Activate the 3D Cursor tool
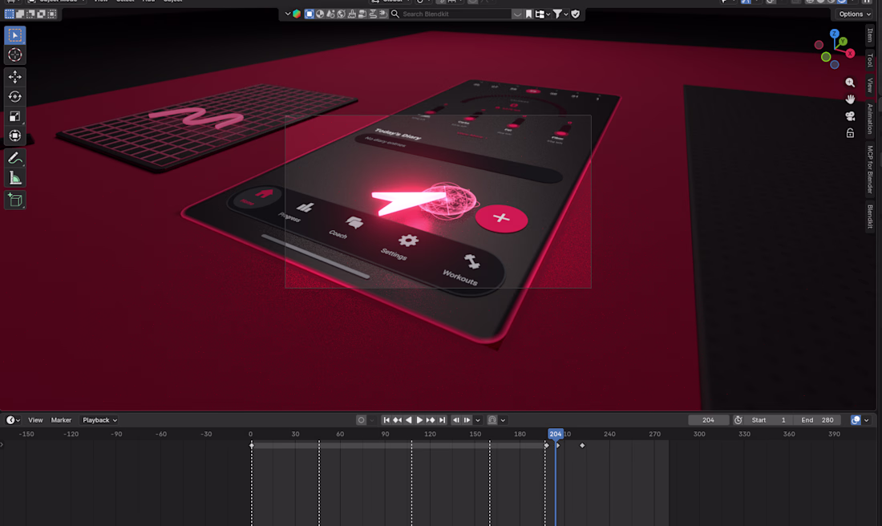This screenshot has height=526, width=882. tap(15, 55)
